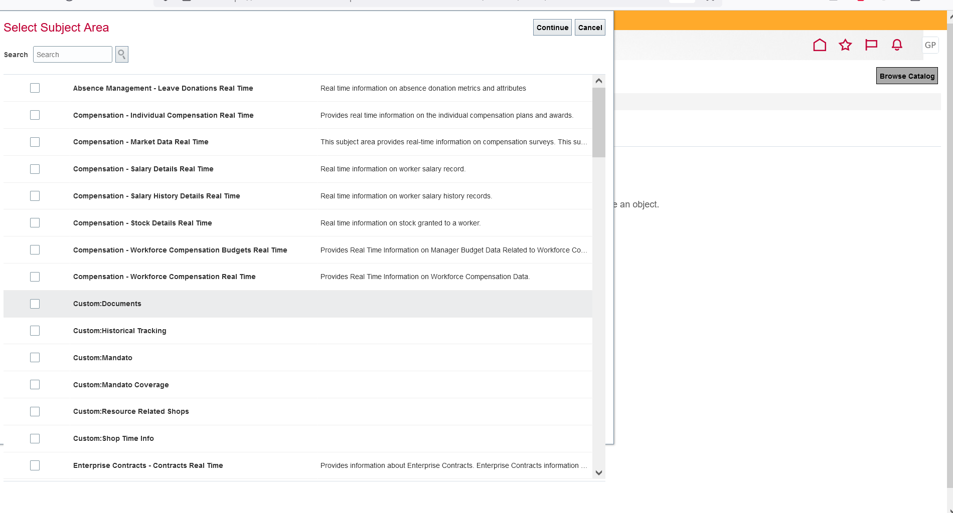Cancel the Select Subject Area dialog

(590, 28)
